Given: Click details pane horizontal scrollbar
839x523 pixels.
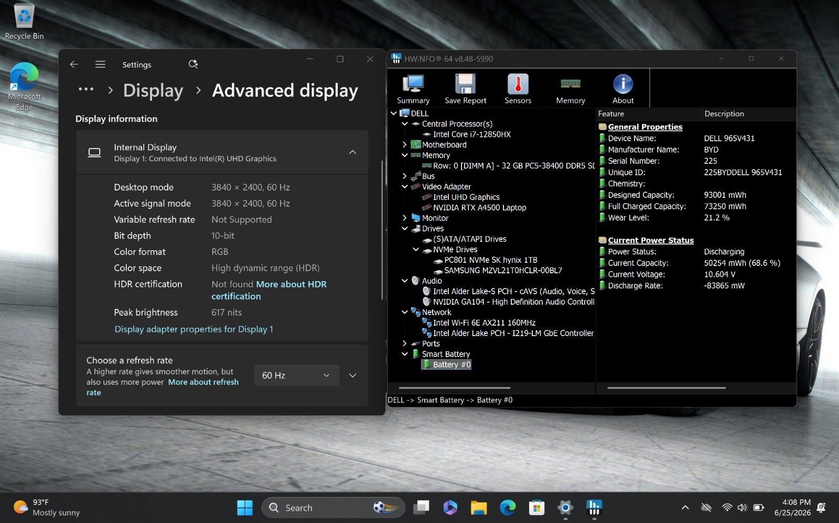Looking at the screenshot, I should (666, 388).
